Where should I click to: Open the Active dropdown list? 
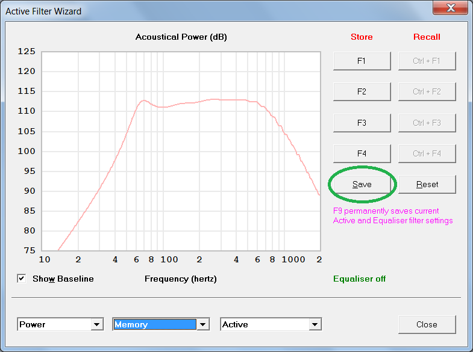(x=315, y=324)
